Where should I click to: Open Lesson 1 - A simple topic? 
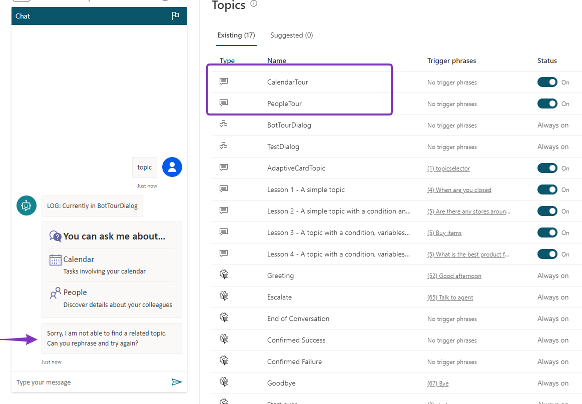[x=306, y=189]
